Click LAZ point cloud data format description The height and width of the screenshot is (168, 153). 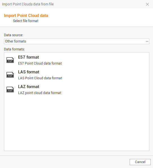coord(39,93)
